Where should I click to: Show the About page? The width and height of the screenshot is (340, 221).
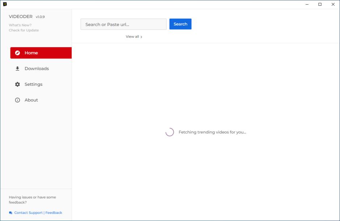(x=41, y=100)
